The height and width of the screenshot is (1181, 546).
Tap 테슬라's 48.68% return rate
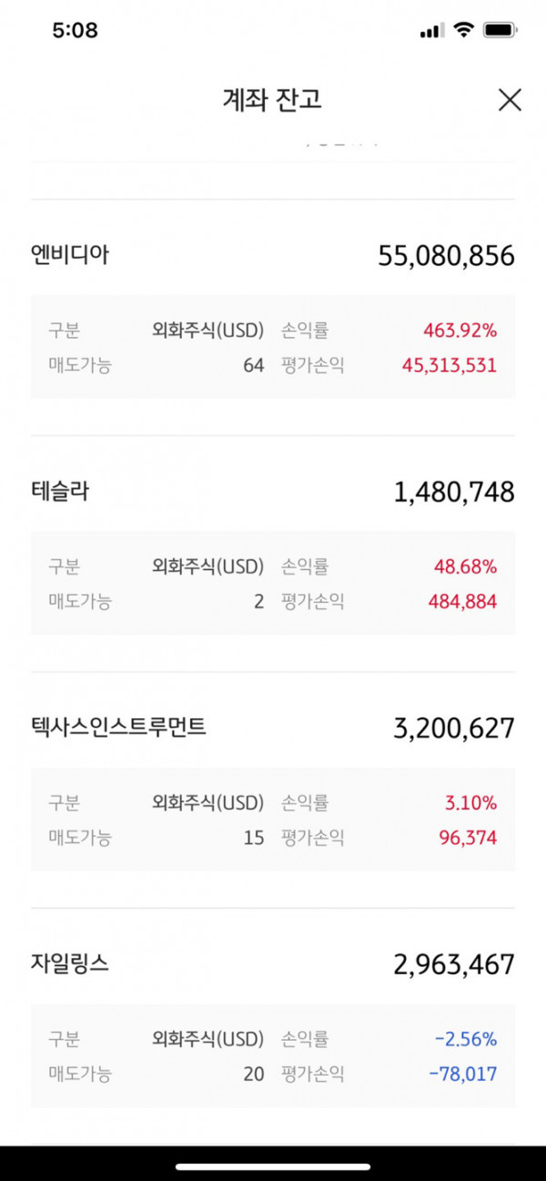point(465,566)
